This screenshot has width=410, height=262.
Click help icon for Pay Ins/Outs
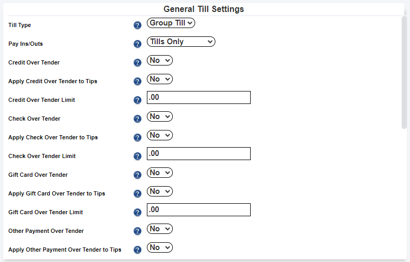pyautogui.click(x=138, y=44)
